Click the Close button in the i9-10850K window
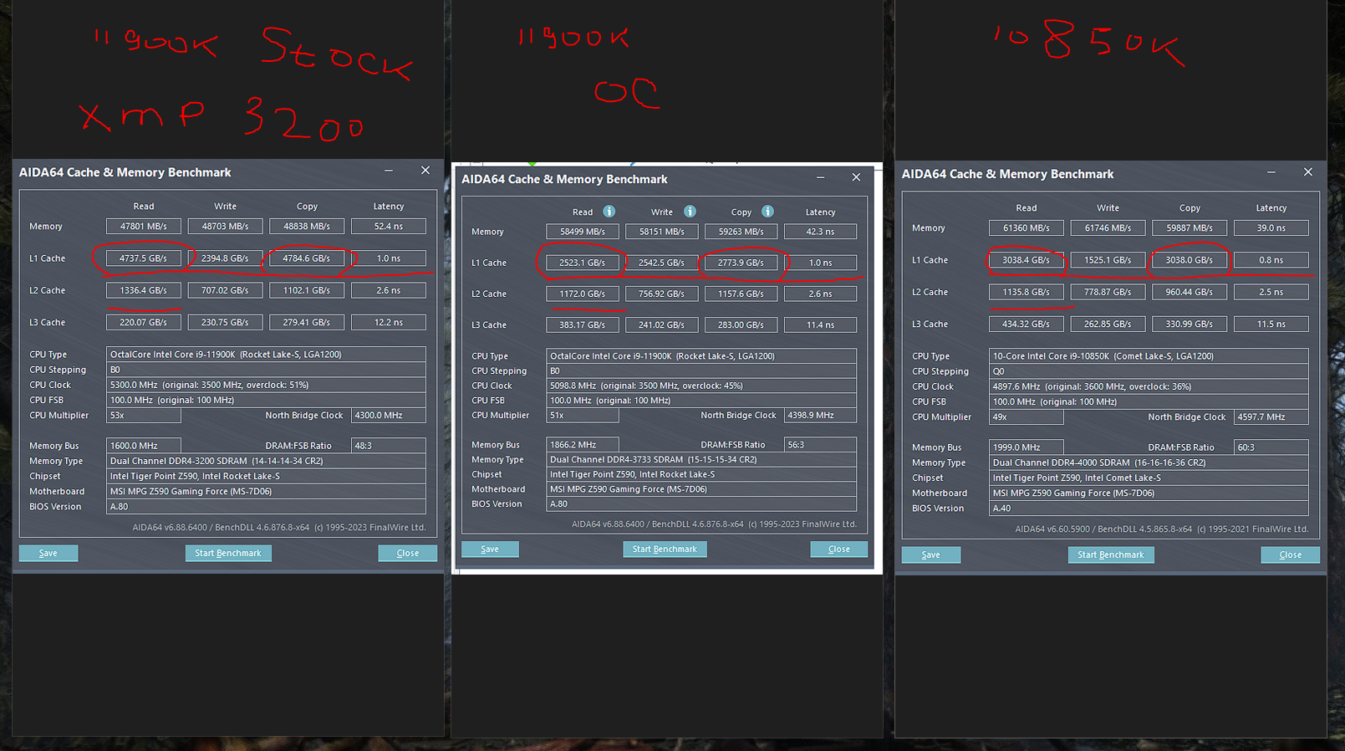 pyautogui.click(x=1291, y=554)
